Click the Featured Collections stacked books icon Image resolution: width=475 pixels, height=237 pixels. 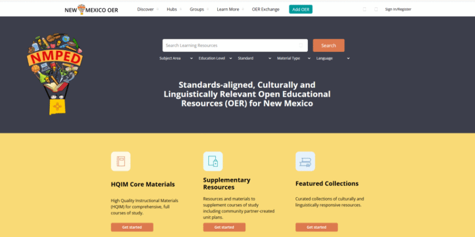[x=305, y=162]
